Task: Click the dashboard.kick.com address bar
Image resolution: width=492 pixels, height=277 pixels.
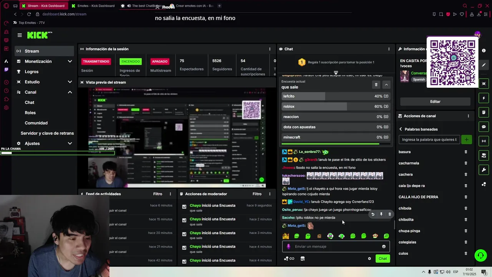Action: coord(65,14)
